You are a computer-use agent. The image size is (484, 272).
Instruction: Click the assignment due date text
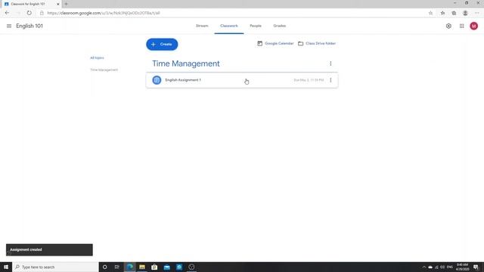click(x=309, y=80)
